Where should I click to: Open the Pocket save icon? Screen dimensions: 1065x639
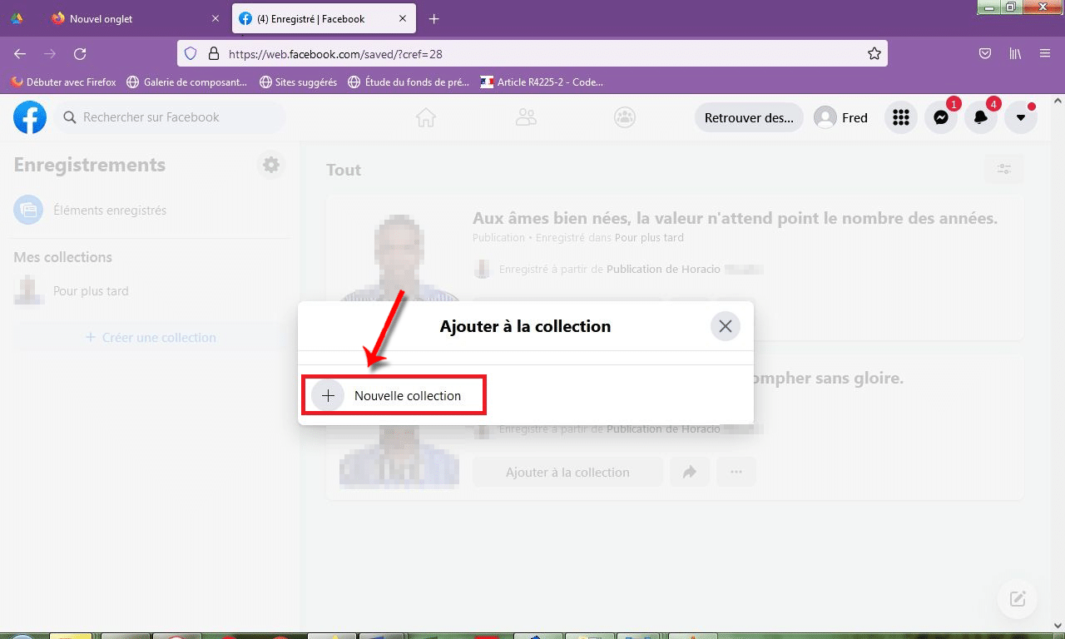point(985,53)
